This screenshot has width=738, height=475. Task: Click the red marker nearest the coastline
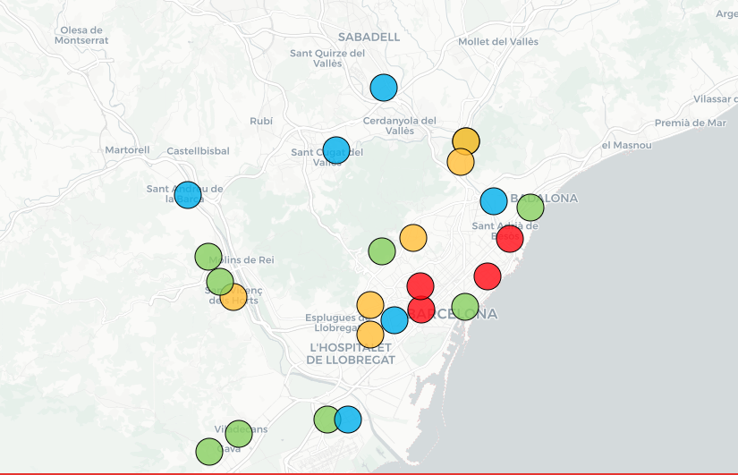[488, 276]
